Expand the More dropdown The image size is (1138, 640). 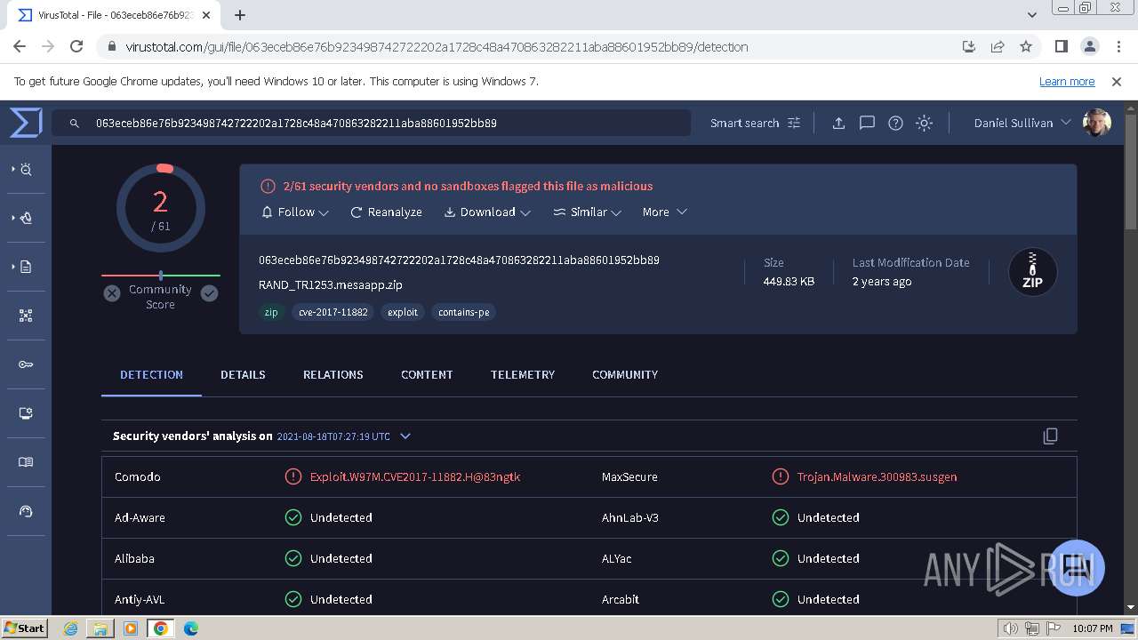coord(664,212)
